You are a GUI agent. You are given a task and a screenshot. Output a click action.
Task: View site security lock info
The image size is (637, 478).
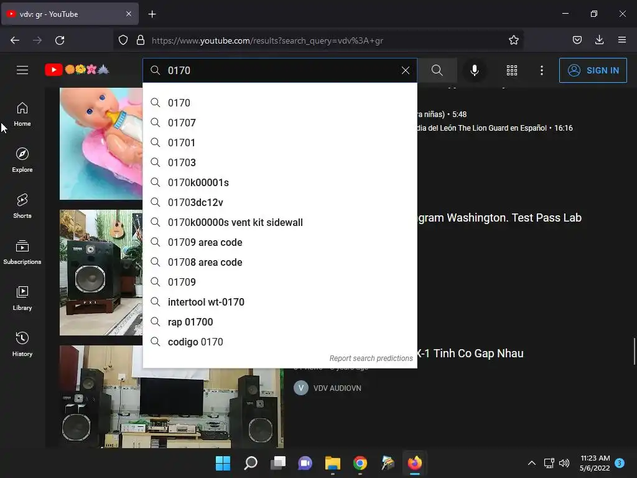(x=141, y=40)
